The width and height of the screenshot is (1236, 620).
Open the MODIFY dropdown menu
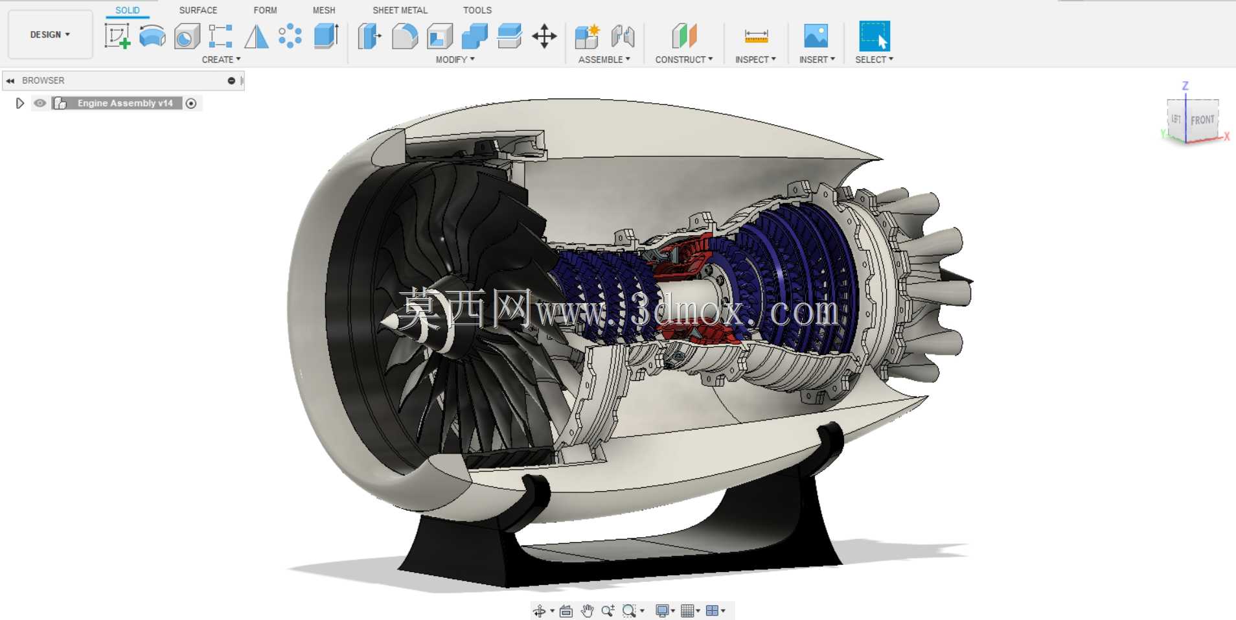[x=455, y=60]
